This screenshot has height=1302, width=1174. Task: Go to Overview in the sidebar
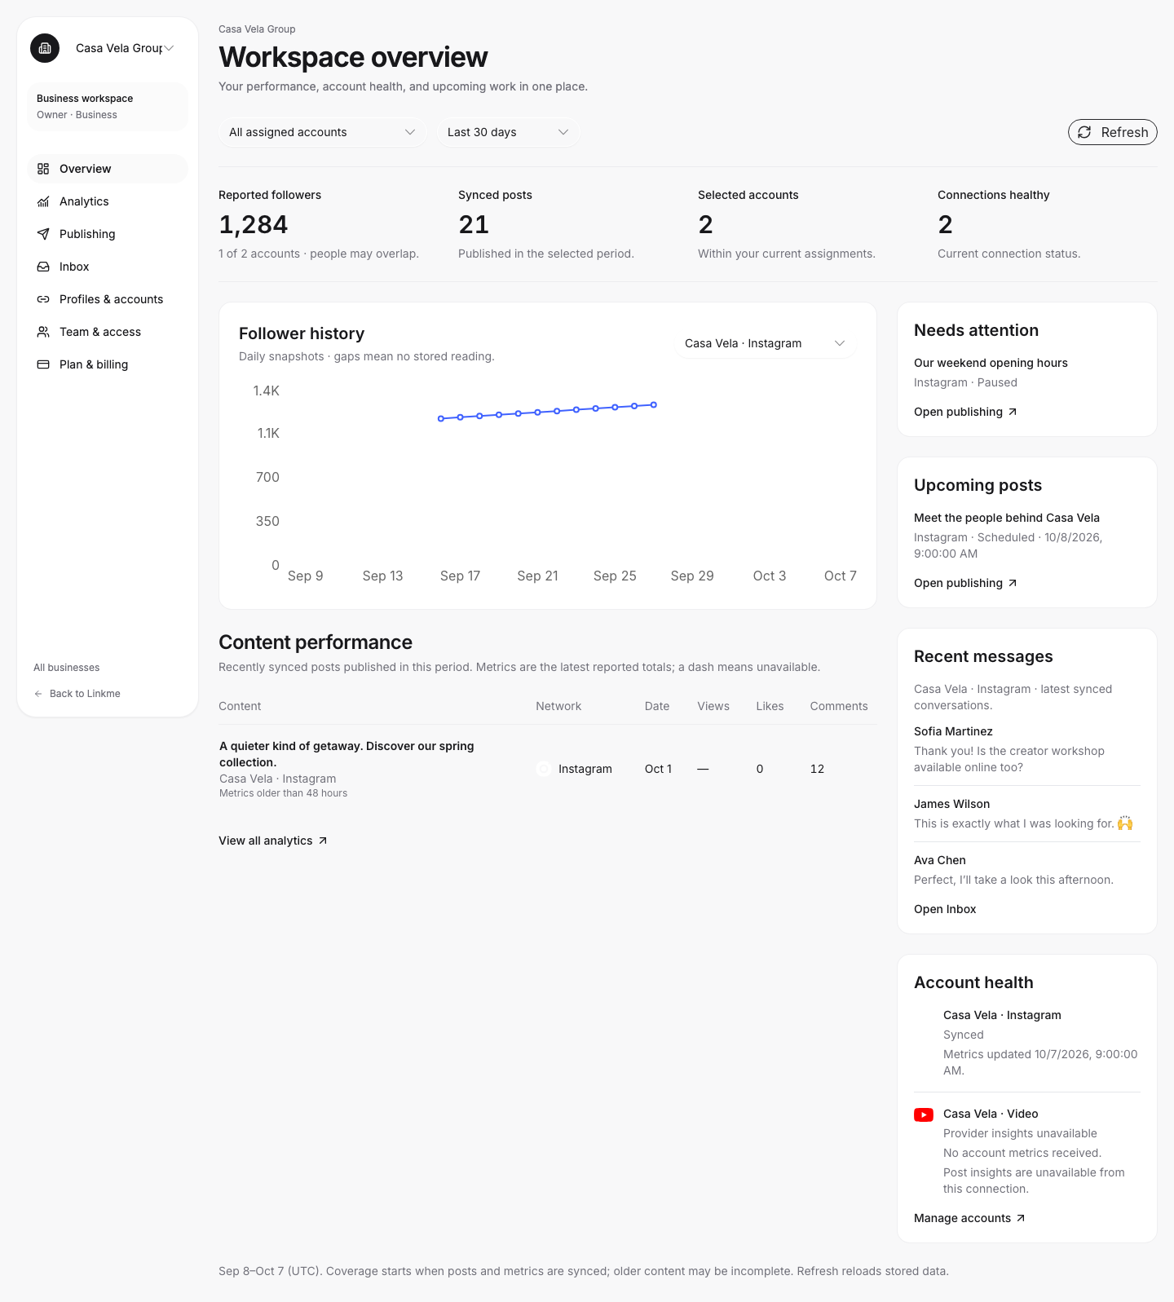click(x=108, y=169)
